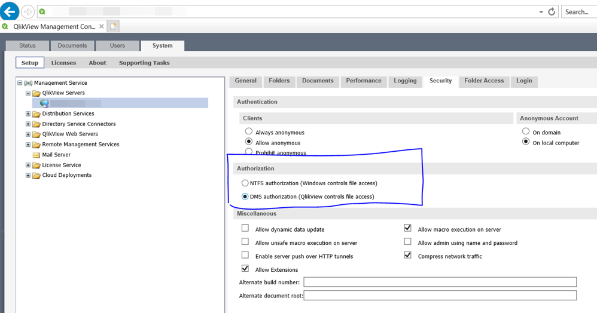Enable server push over HTTP tunnels
Viewport: 597px width, 313px height.
tap(245, 255)
